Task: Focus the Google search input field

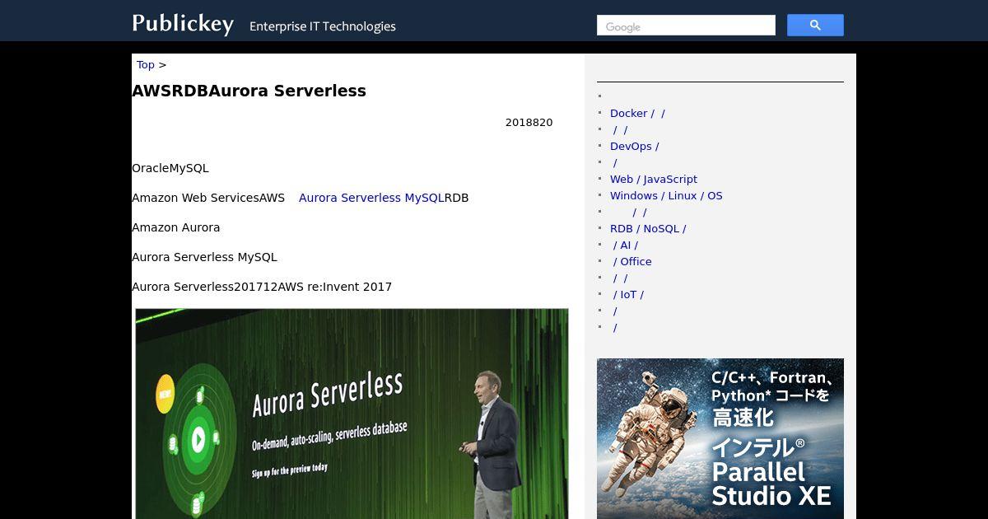Action: tap(686, 26)
